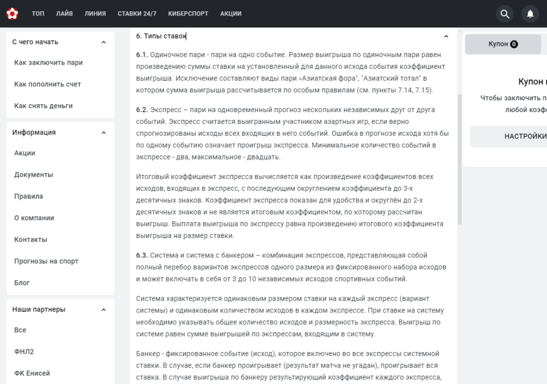
Task: Open the Правила sidebar link
Action: [29, 196]
